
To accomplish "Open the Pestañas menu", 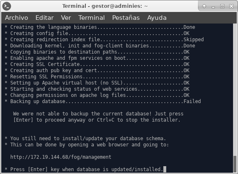I will (x=126, y=18).
